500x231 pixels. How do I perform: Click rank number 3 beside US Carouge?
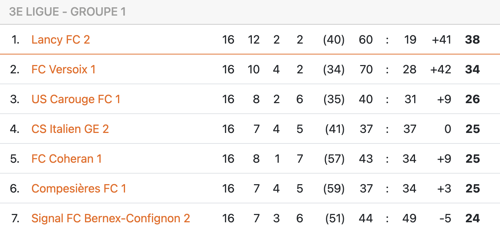[x=15, y=99]
